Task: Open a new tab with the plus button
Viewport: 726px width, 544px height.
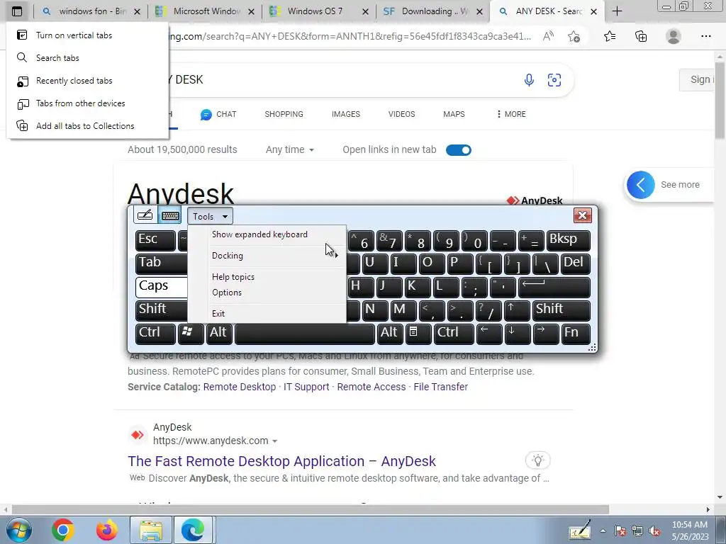Action: click(617, 11)
